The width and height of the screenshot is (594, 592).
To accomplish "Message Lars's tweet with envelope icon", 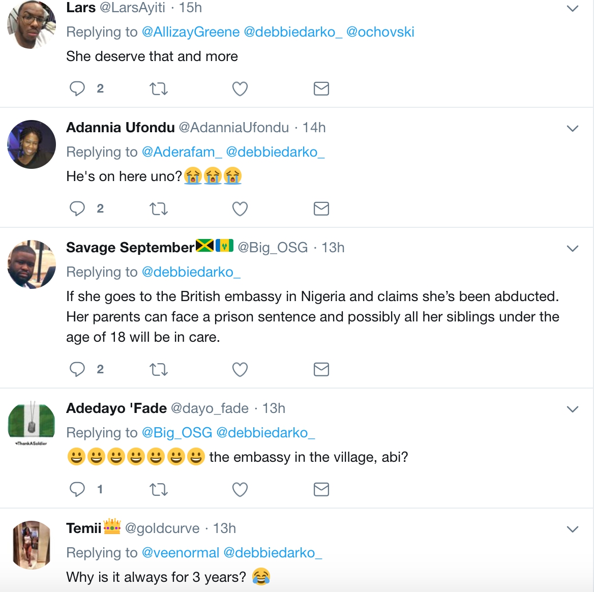I will [x=321, y=88].
